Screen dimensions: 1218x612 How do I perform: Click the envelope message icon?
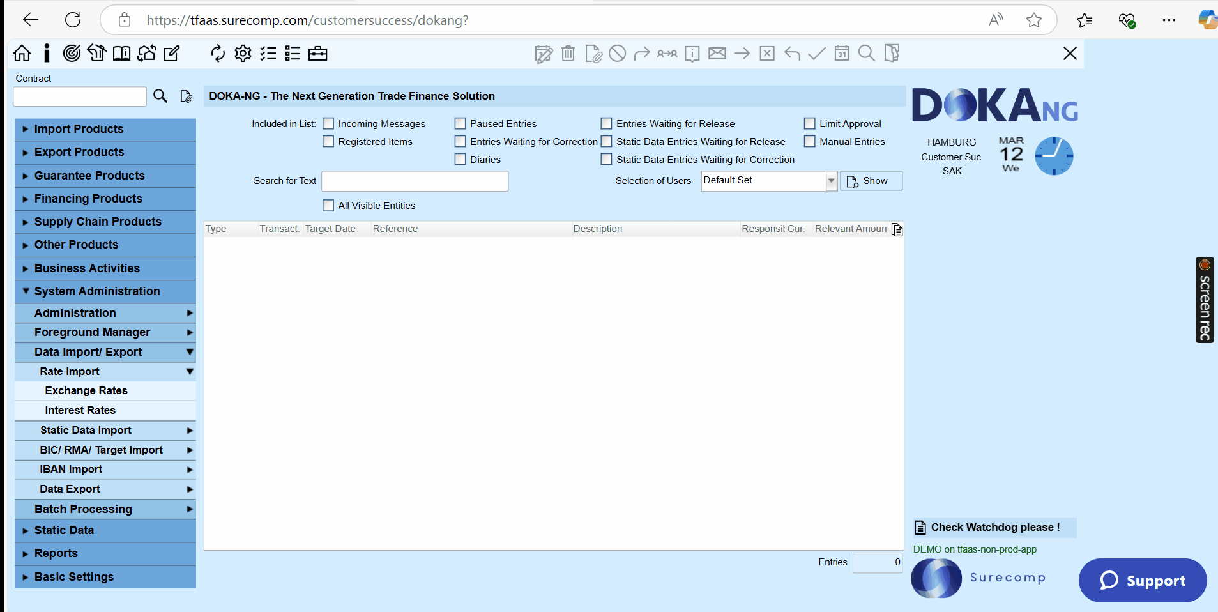point(717,53)
